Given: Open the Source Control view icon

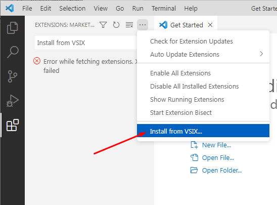Looking at the screenshot, I should (12, 76).
